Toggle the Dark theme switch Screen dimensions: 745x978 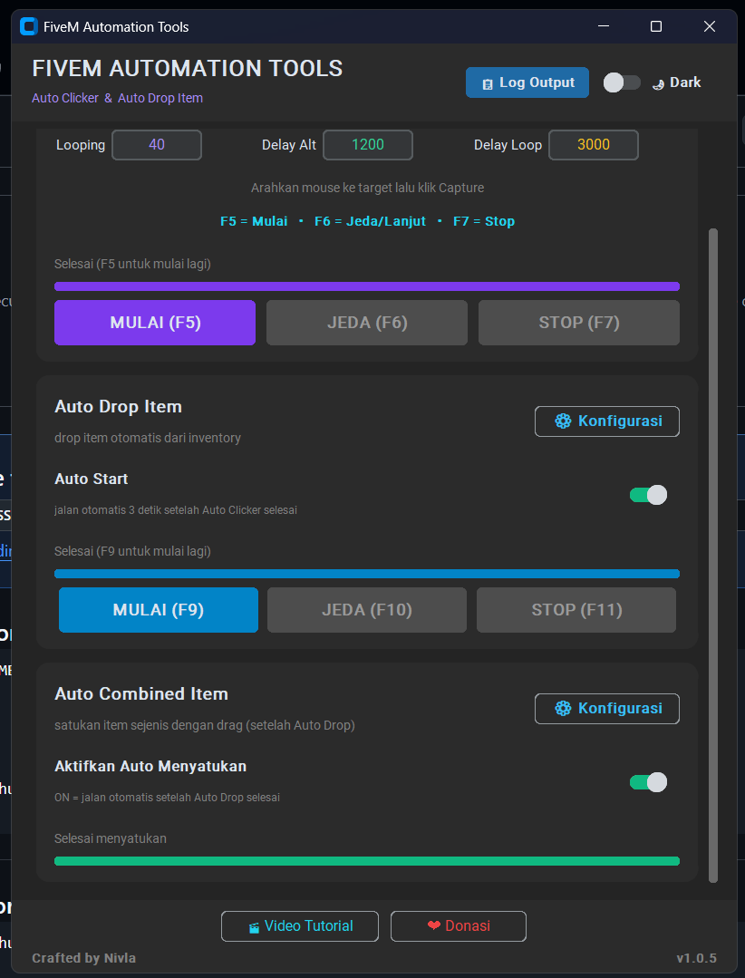click(x=622, y=82)
